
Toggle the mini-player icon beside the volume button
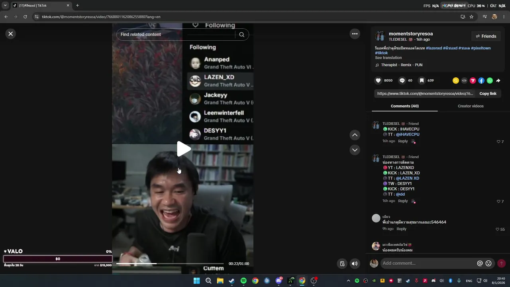click(x=342, y=263)
